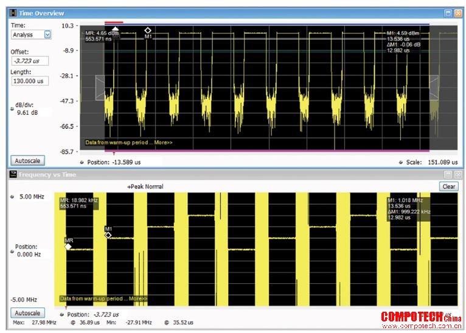Click knob icon beside Position -3.723 us

click(62, 315)
